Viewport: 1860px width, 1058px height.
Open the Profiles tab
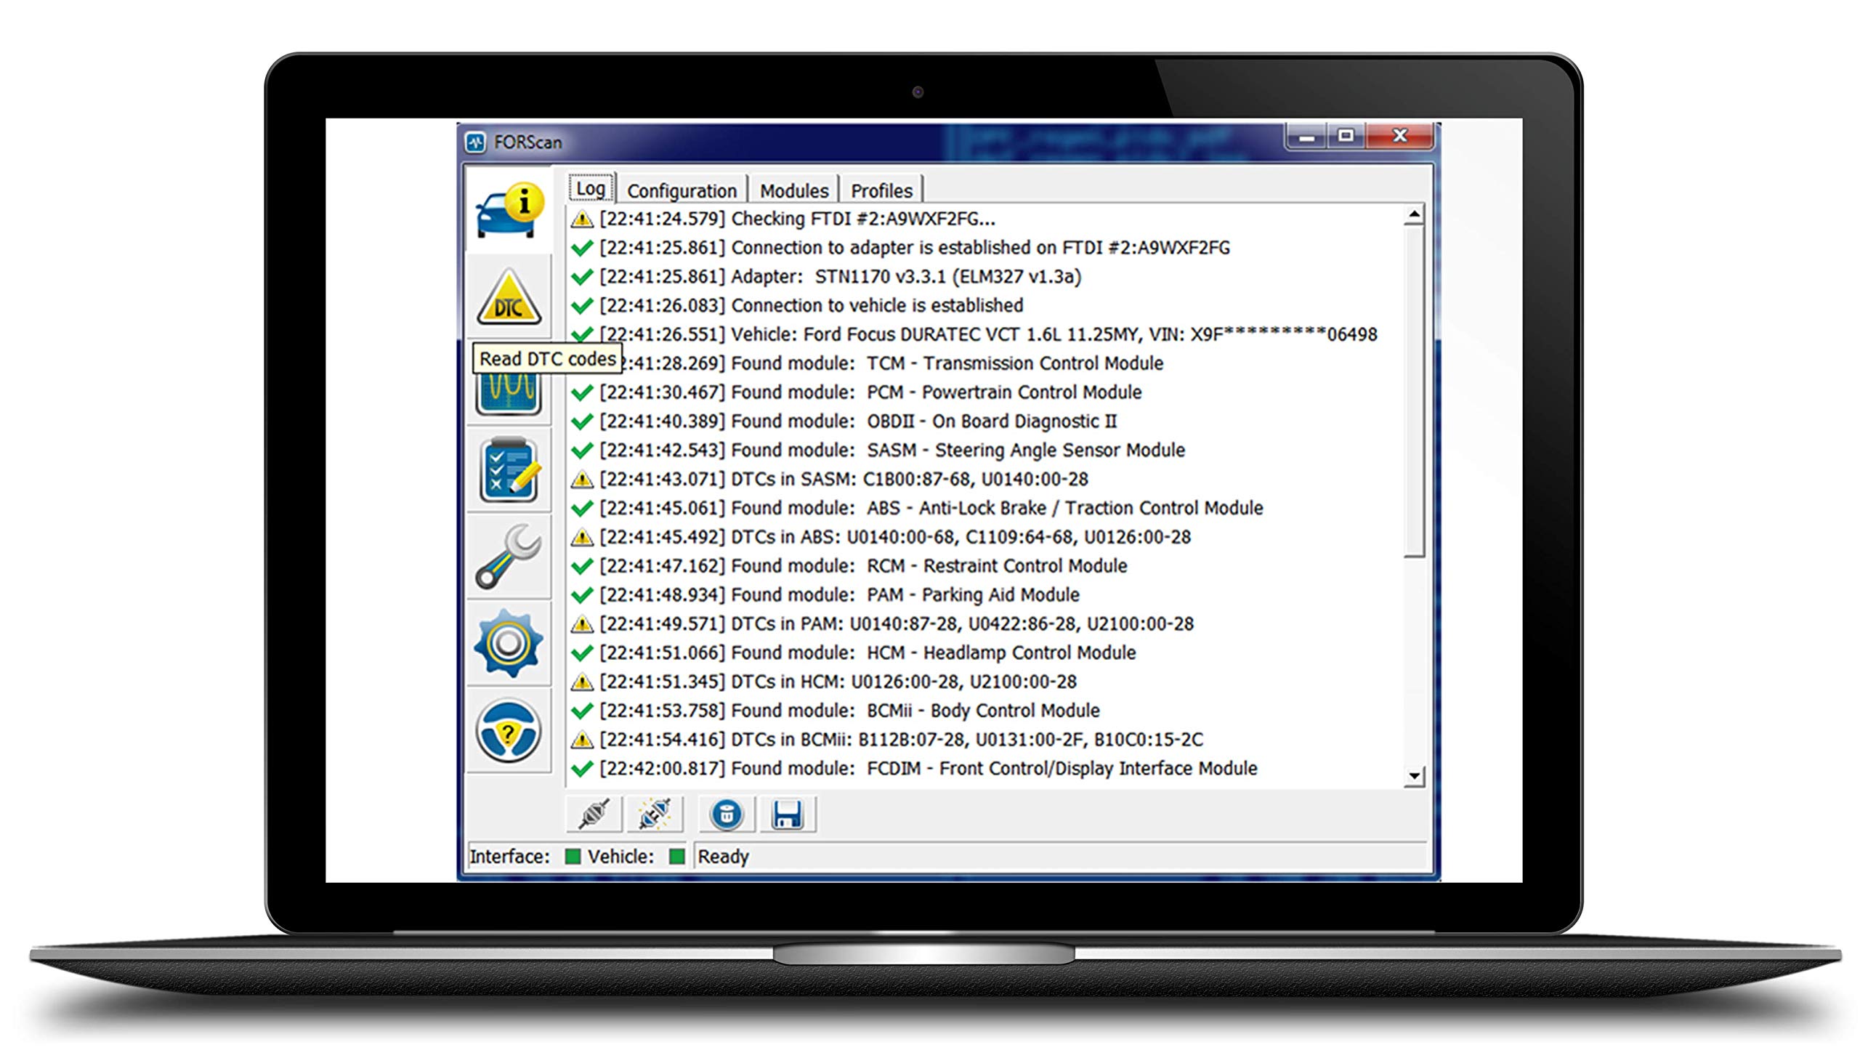tap(881, 190)
